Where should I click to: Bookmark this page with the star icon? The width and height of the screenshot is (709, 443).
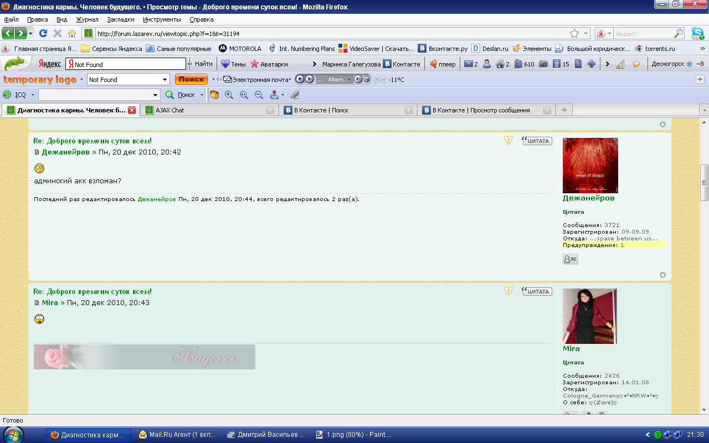574,33
